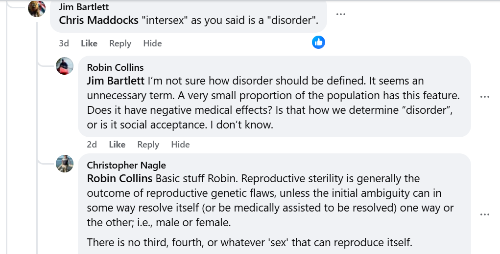Screen dimensions: 500x254
Task: Like Robin Collins's comment
Action: (x=117, y=145)
